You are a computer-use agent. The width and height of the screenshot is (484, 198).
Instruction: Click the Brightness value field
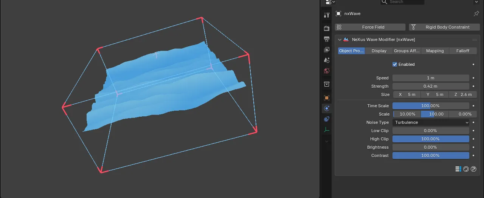(x=431, y=147)
